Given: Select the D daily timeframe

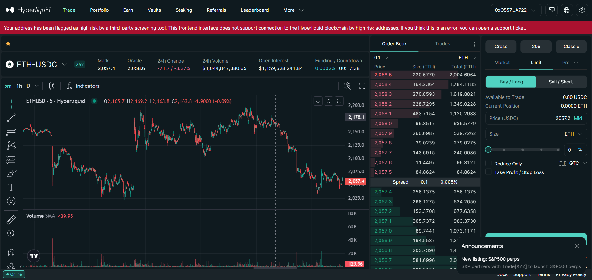Looking at the screenshot, I should point(28,86).
